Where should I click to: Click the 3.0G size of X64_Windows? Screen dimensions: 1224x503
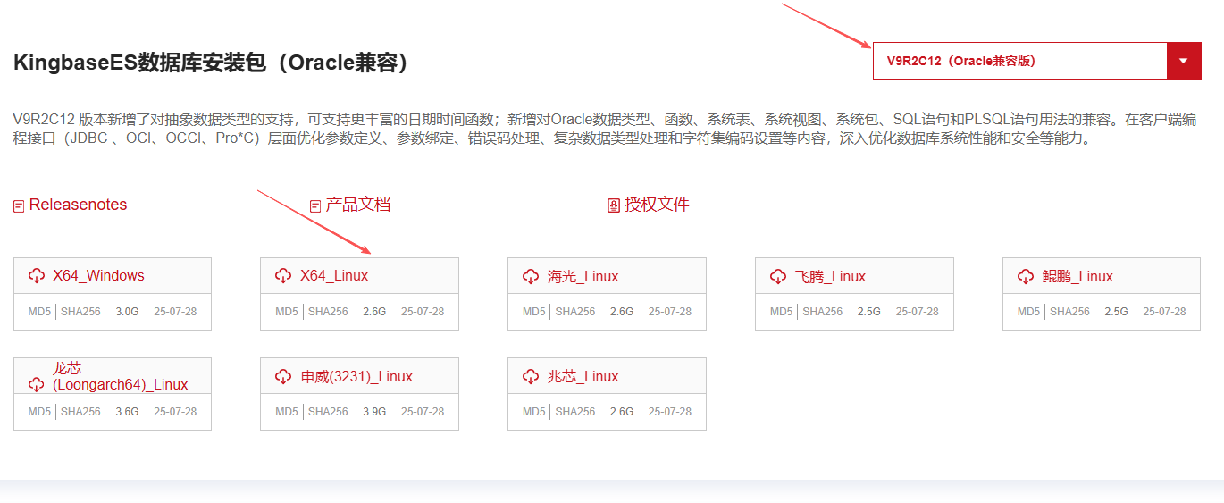[128, 312]
